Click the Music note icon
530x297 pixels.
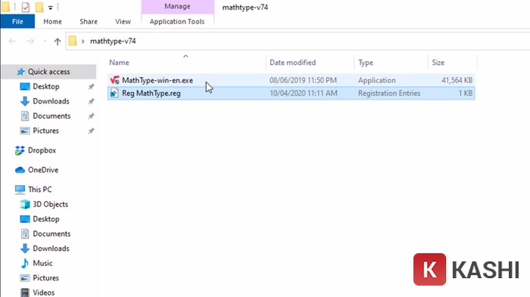(25, 263)
